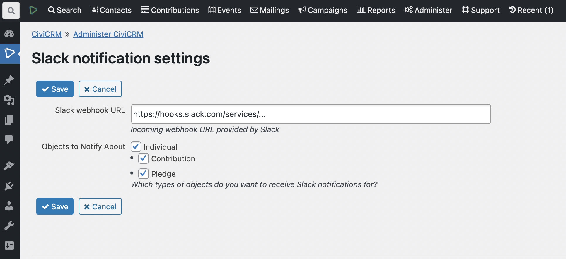Viewport: 566px width, 259px height.
Task: Click the search magnifier box icon
Action: pyautogui.click(x=11, y=11)
